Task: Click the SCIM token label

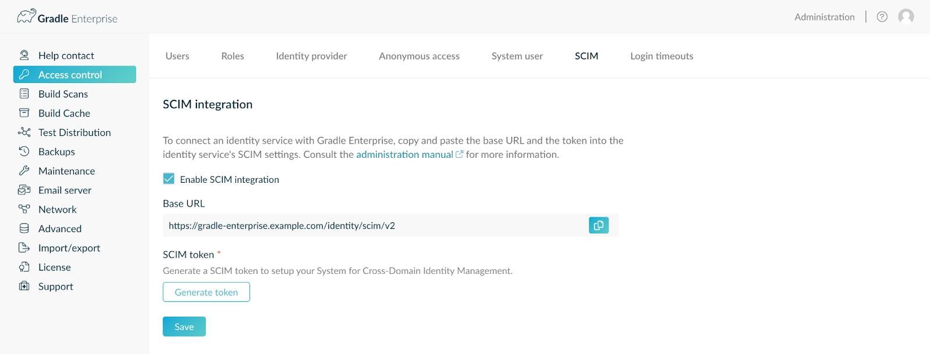Action: point(188,254)
